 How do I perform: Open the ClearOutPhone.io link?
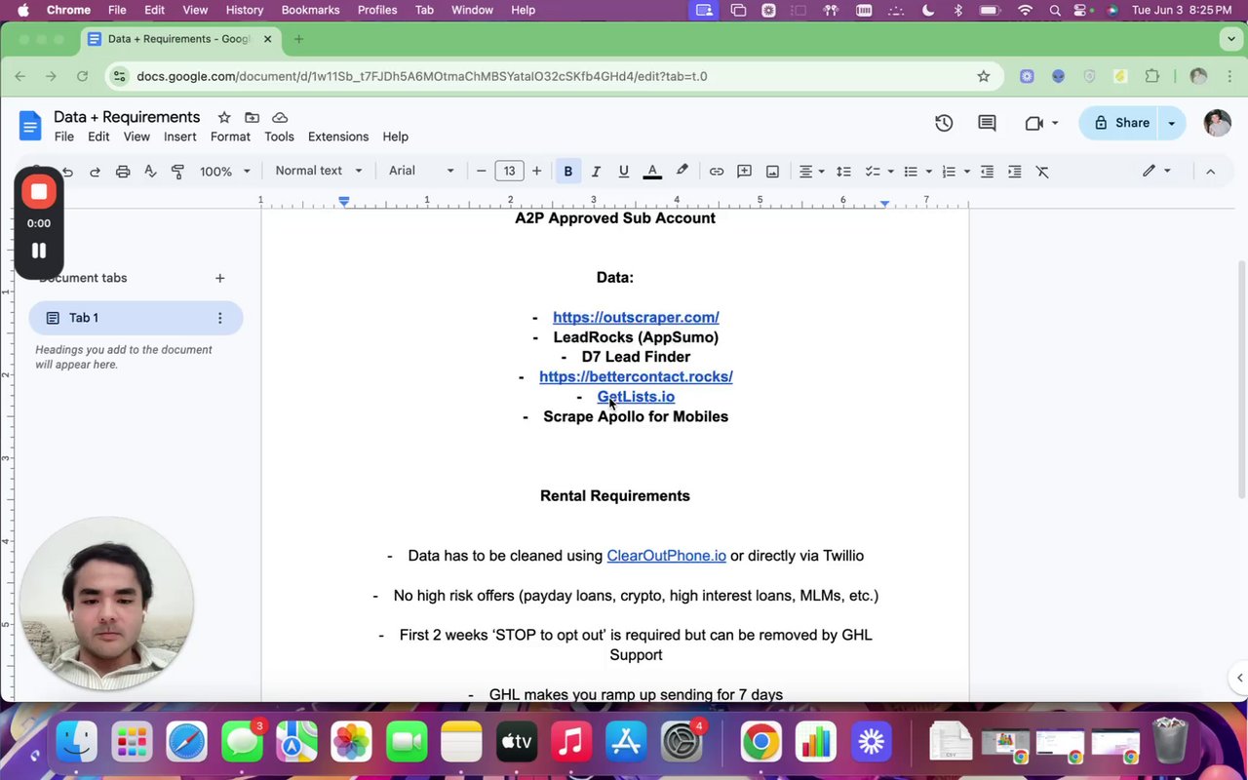(x=666, y=556)
